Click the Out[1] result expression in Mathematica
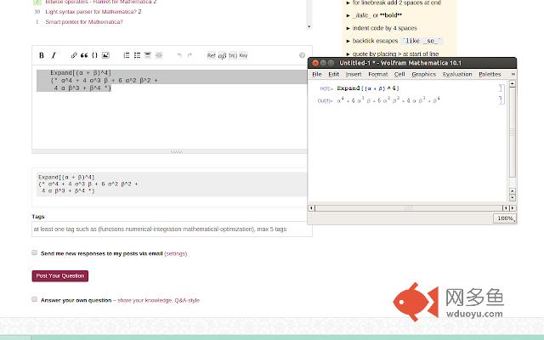544x340 pixels. pos(388,100)
